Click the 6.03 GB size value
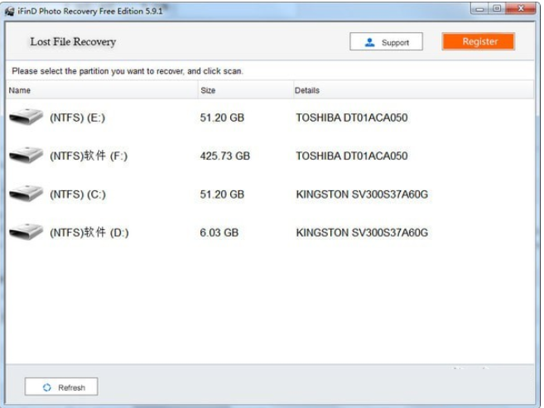The image size is (544, 408). coord(219,233)
